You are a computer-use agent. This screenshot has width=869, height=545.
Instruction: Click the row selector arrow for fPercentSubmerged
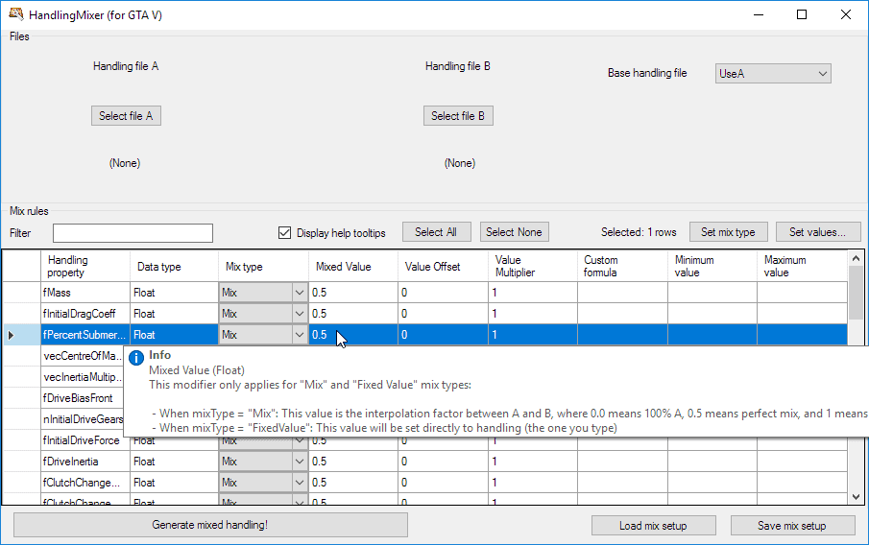11,335
